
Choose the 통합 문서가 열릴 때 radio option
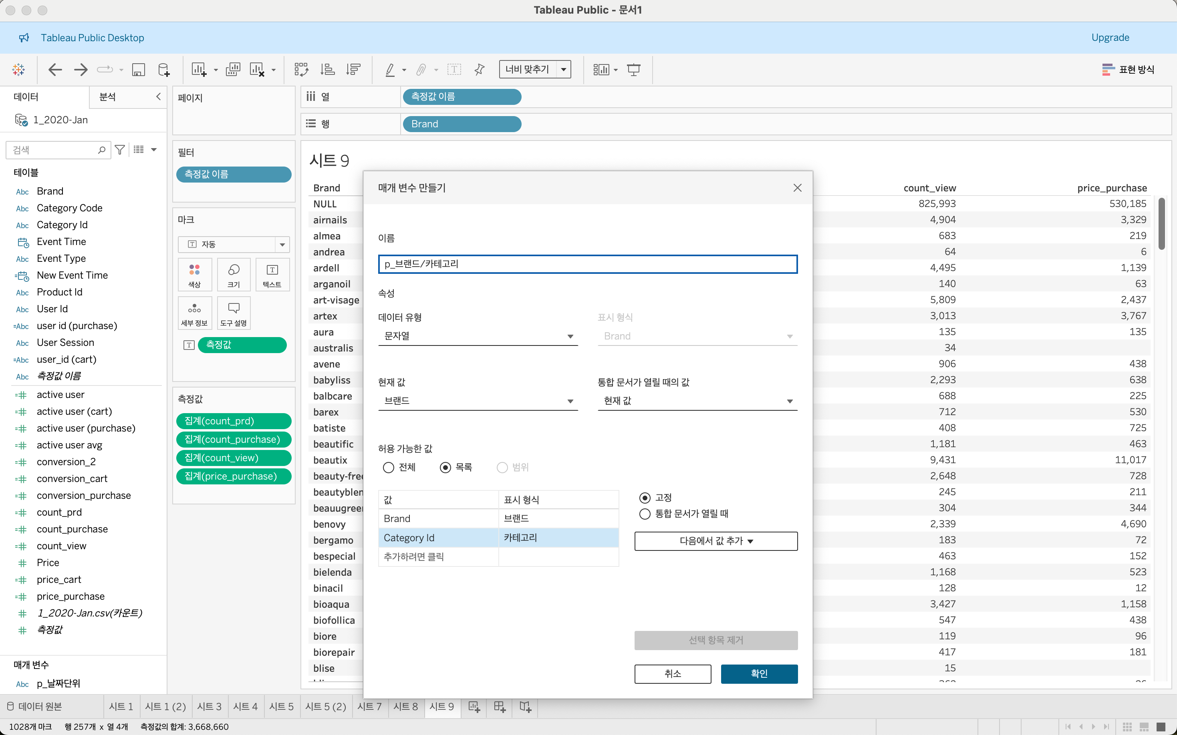click(x=645, y=514)
